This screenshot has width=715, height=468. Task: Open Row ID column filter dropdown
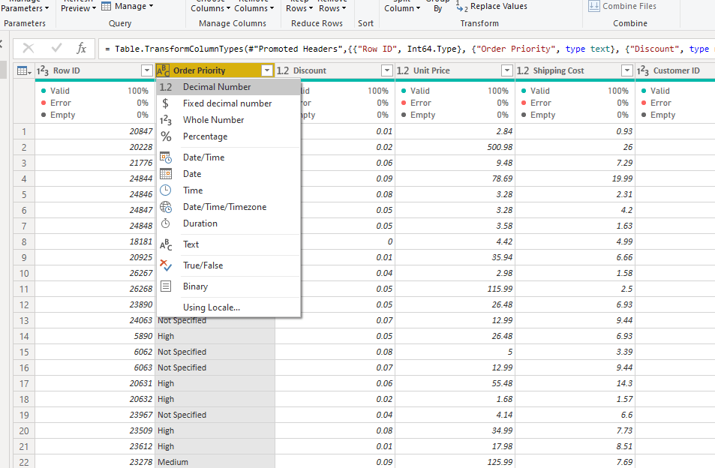click(146, 70)
